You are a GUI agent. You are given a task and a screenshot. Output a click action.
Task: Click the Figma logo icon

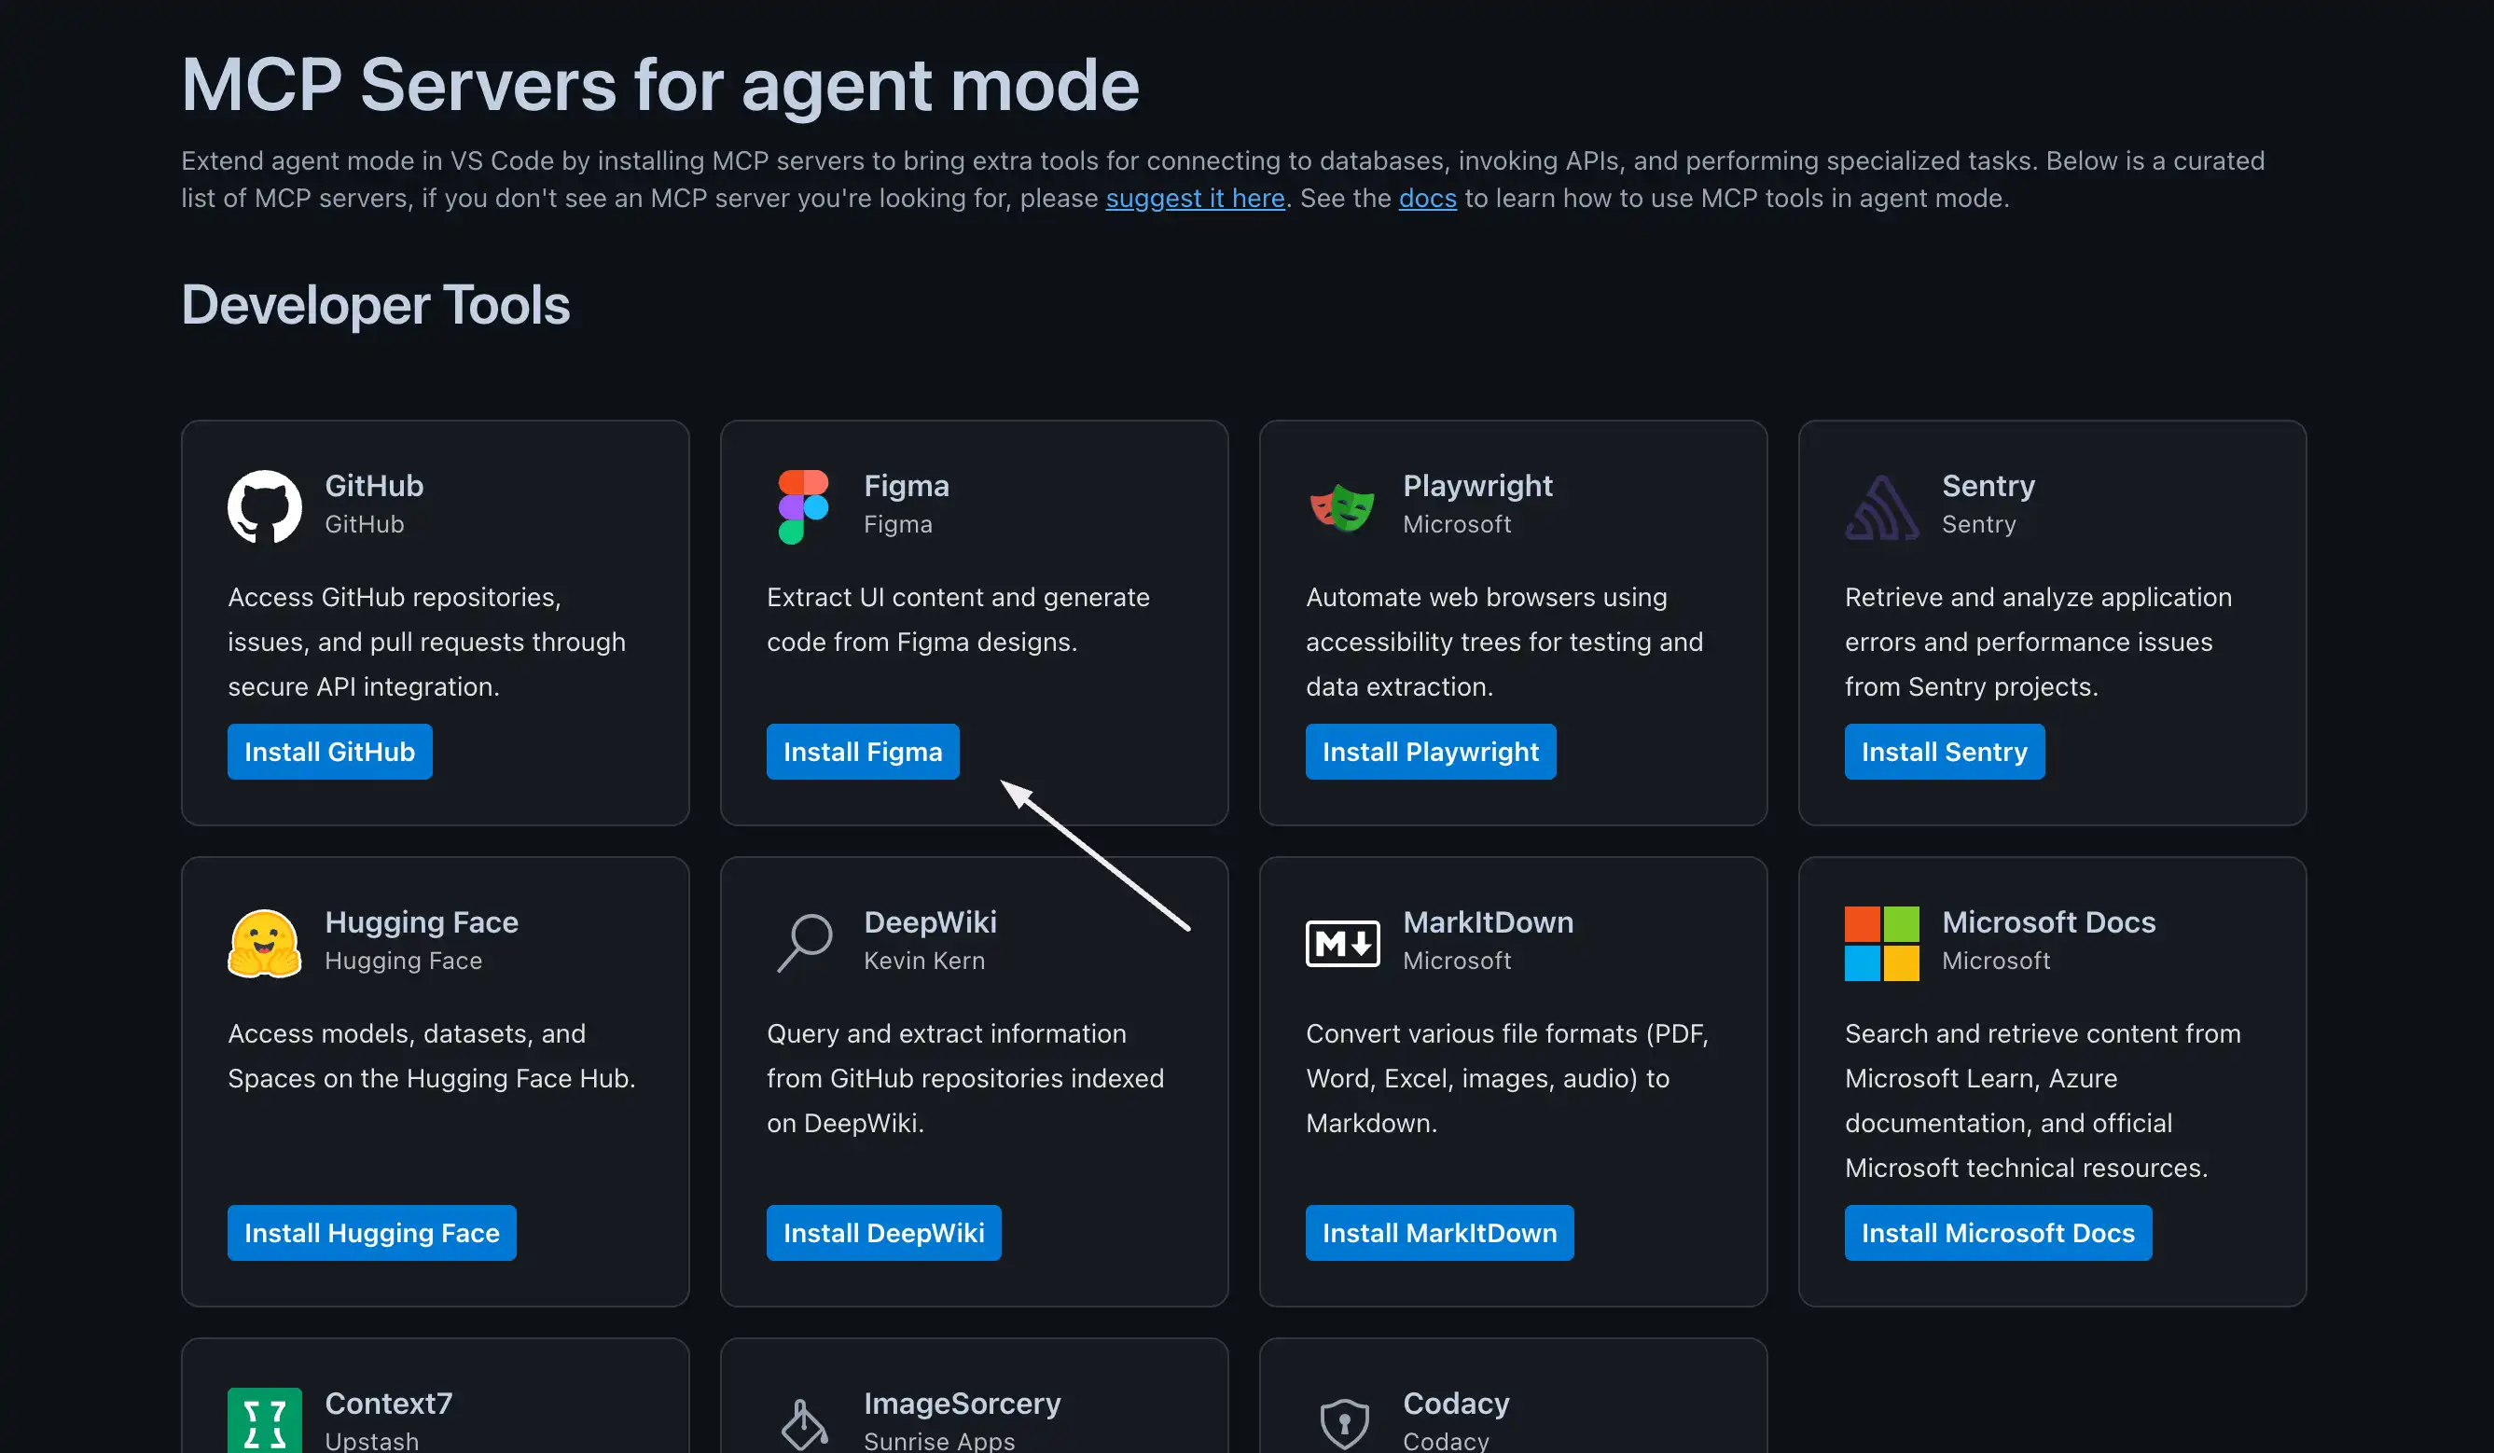[803, 506]
